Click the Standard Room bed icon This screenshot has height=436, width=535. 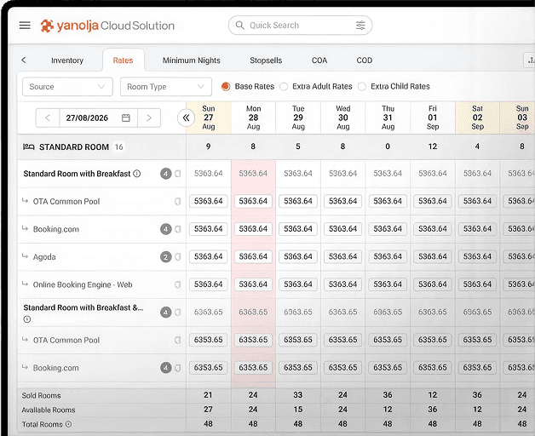[x=29, y=146]
